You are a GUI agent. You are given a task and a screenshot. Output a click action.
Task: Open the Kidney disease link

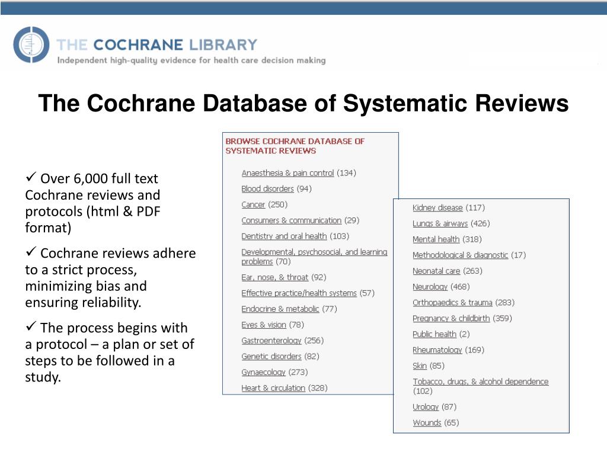[437, 208]
